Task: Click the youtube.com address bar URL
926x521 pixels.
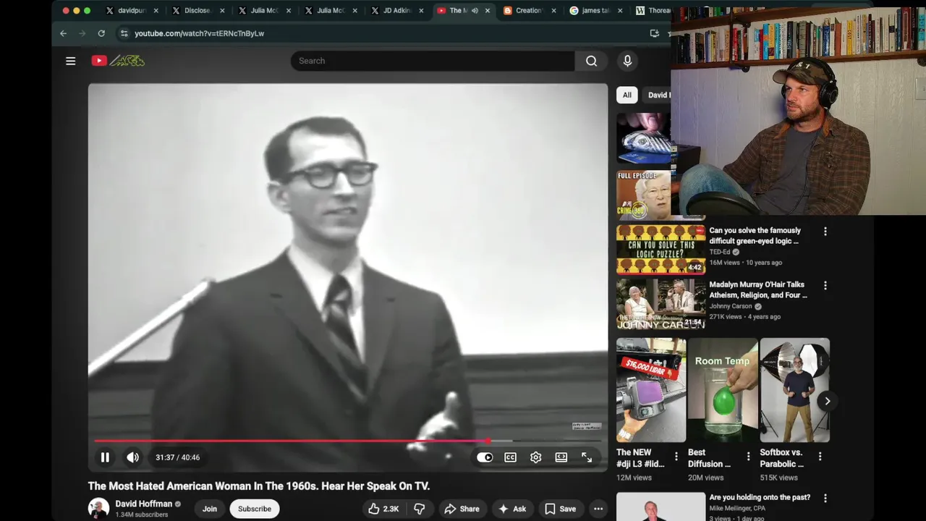Action: (199, 33)
